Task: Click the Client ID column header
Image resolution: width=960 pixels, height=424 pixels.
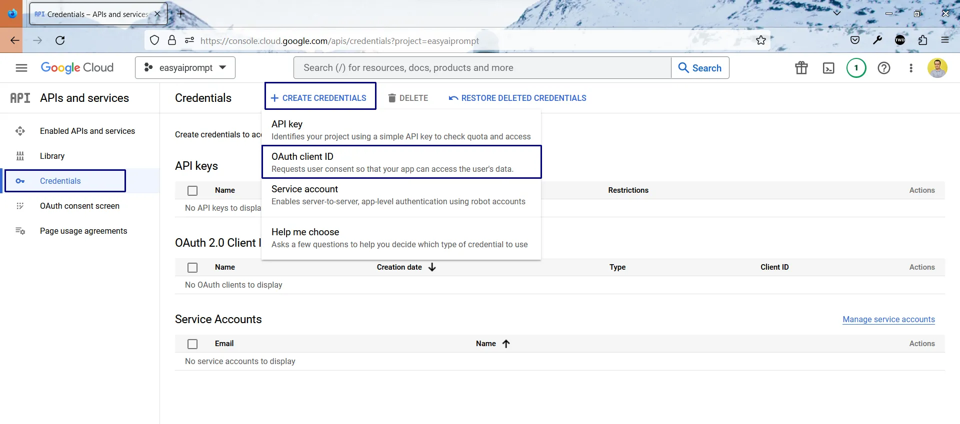Action: click(774, 267)
